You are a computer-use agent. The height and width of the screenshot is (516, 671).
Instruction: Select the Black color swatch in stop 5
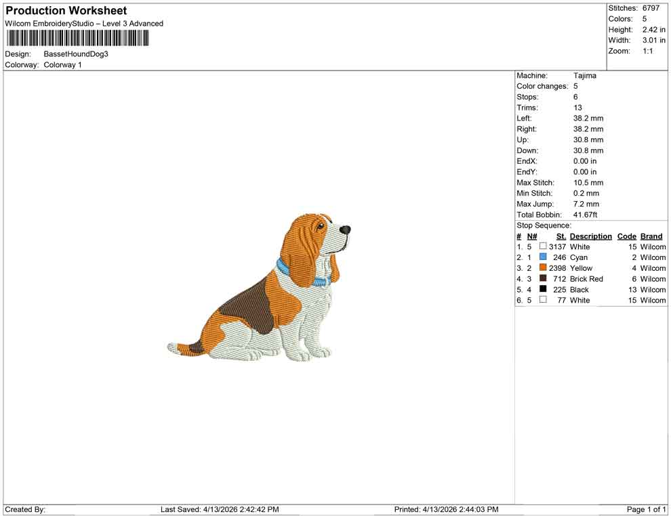(542, 289)
